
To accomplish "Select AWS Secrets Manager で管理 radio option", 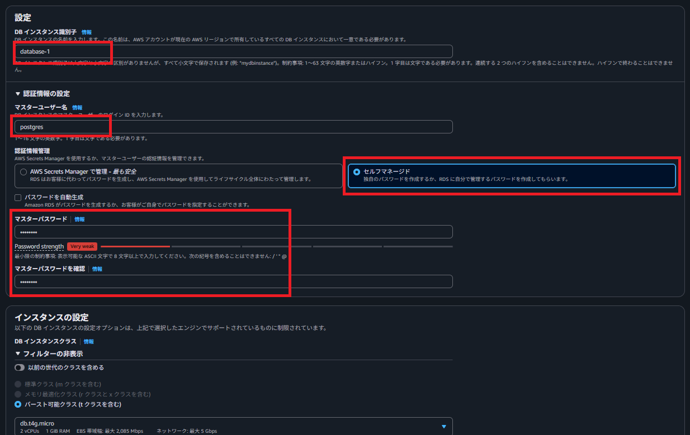I will pos(23,172).
